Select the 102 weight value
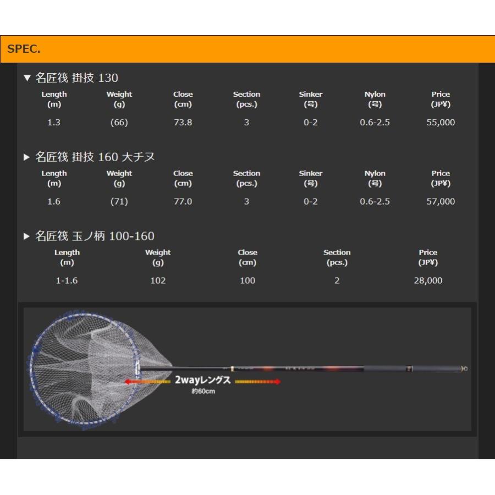Viewport: 495px width, 495px height. coord(158,281)
